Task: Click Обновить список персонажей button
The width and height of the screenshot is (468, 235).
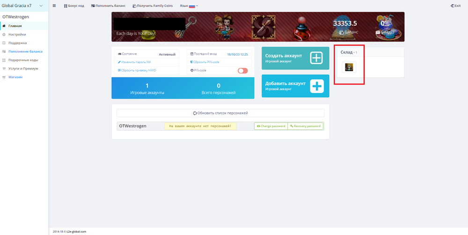Action: point(220,113)
